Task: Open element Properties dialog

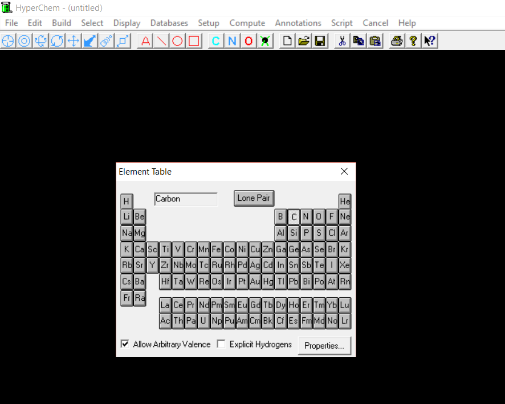Action: [324, 346]
